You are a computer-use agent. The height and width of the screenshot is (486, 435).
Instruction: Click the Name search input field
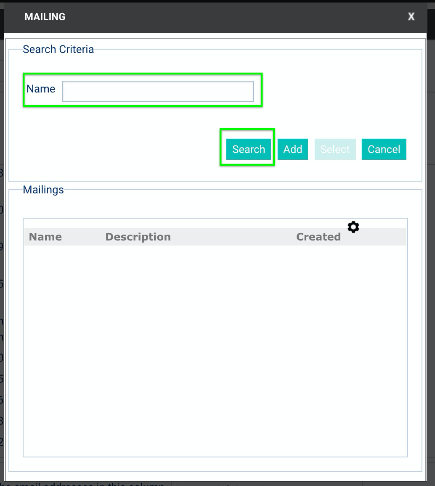point(158,91)
